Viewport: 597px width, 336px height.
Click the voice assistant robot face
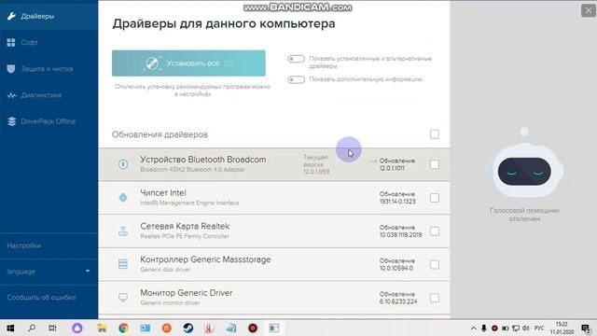pos(524,172)
